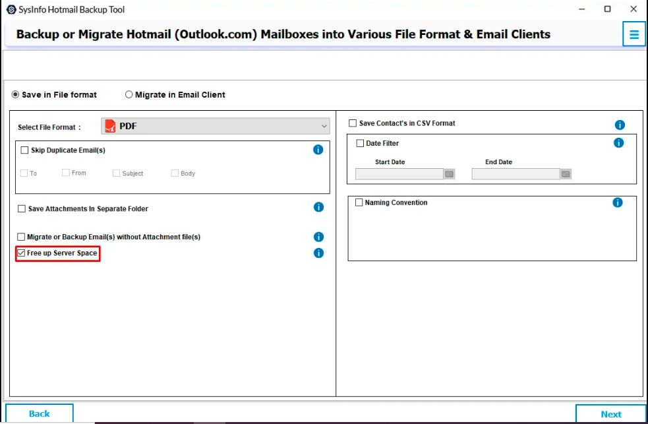Select Save in File format radio button
Image resolution: width=648 pixels, height=424 pixels.
coord(15,95)
